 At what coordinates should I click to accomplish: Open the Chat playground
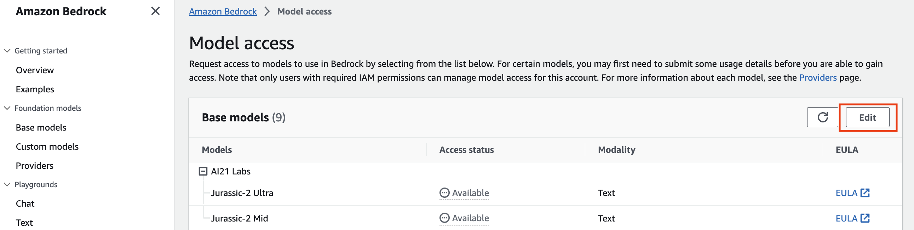point(25,204)
